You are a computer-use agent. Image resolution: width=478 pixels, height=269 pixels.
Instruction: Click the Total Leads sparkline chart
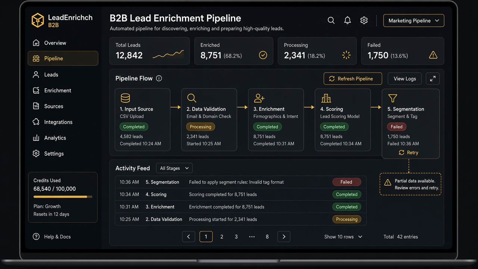pos(168,55)
